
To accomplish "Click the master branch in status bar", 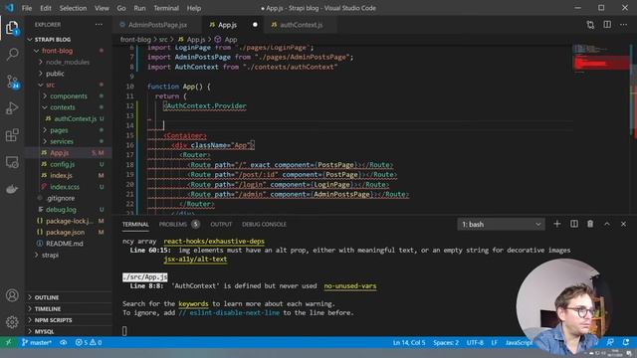I will (x=37, y=342).
